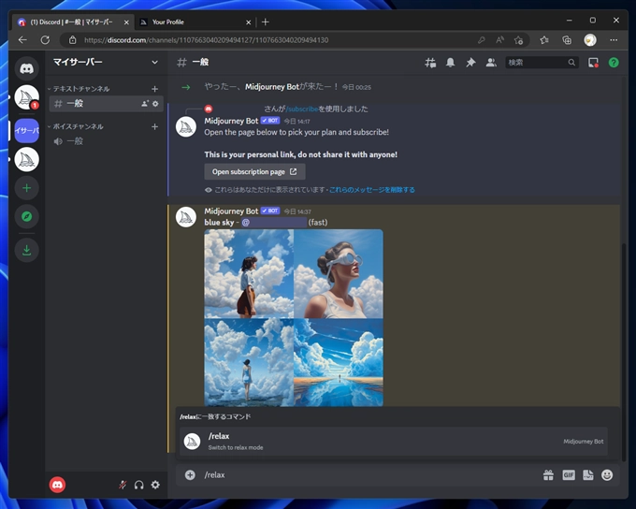Create text channel plus next to テキストチャンネル
Image resolution: width=636 pixels, height=509 pixels.
[154, 89]
